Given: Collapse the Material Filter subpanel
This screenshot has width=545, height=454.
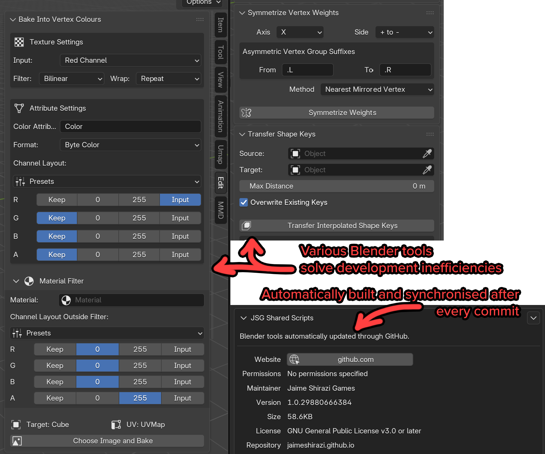Looking at the screenshot, I should tap(16, 281).
